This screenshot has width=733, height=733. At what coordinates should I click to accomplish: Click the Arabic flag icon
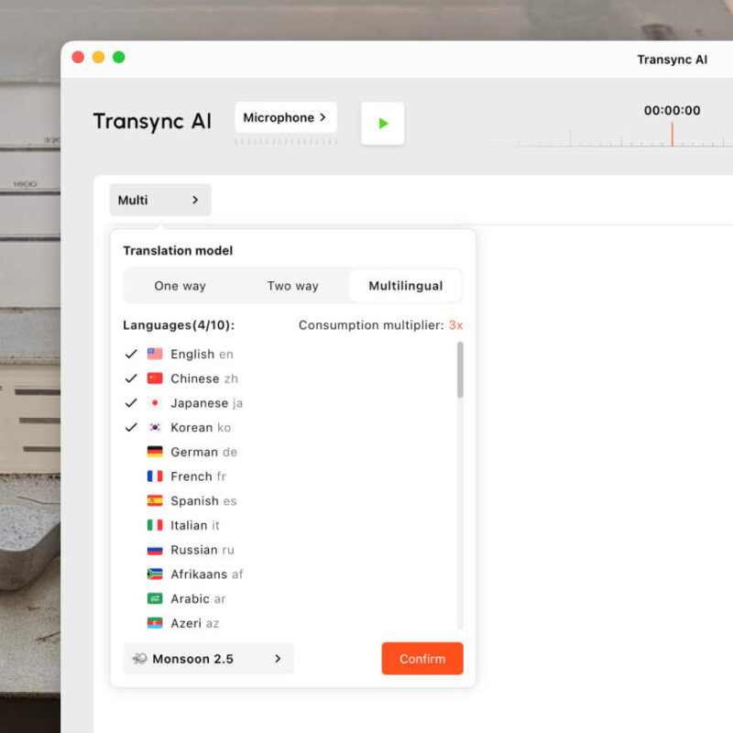[x=155, y=599]
